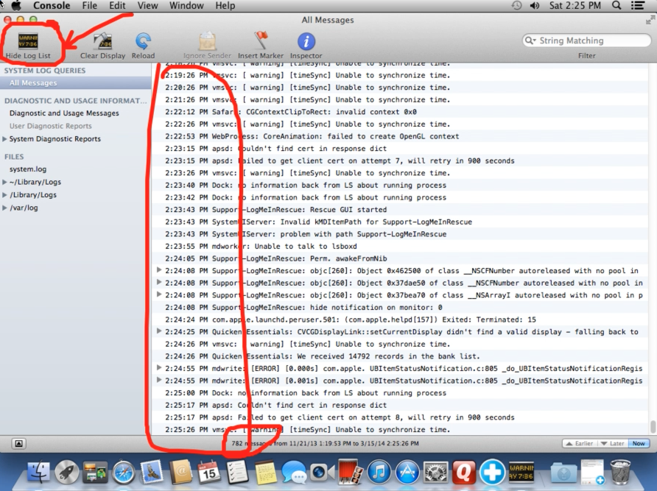
Task: Click the Console app icon in Dock
Action: [521, 472]
